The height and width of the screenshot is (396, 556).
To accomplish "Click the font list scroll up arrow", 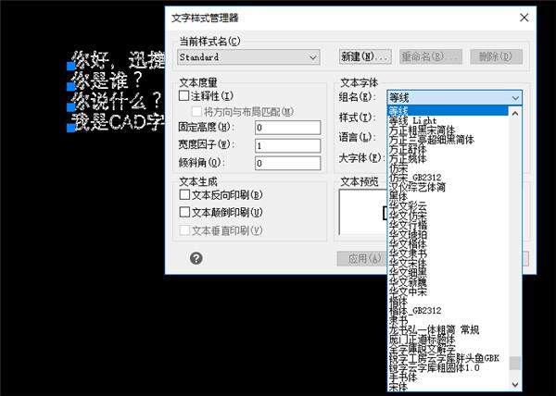I will (x=515, y=113).
